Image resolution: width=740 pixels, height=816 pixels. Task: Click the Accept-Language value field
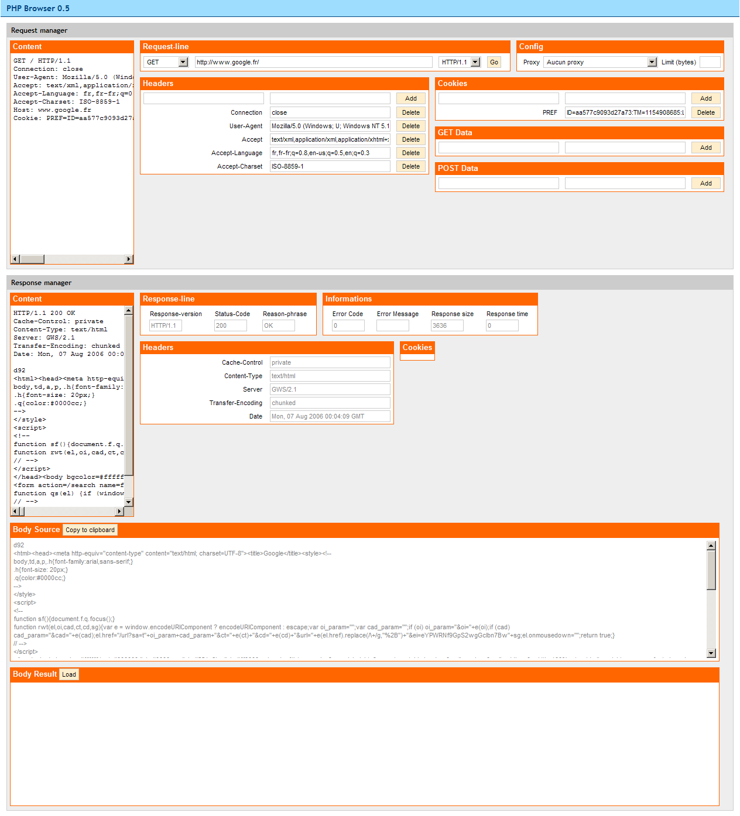330,153
